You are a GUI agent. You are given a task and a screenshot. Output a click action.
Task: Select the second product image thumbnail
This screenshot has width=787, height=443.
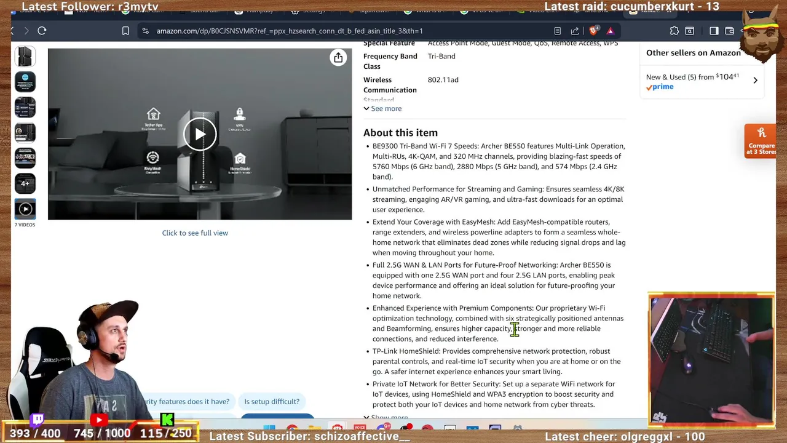pos(25,82)
